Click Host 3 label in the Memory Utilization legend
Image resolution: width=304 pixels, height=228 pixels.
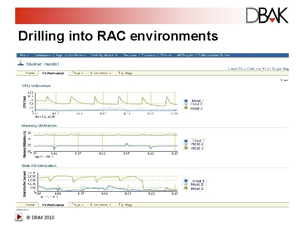click(197, 148)
